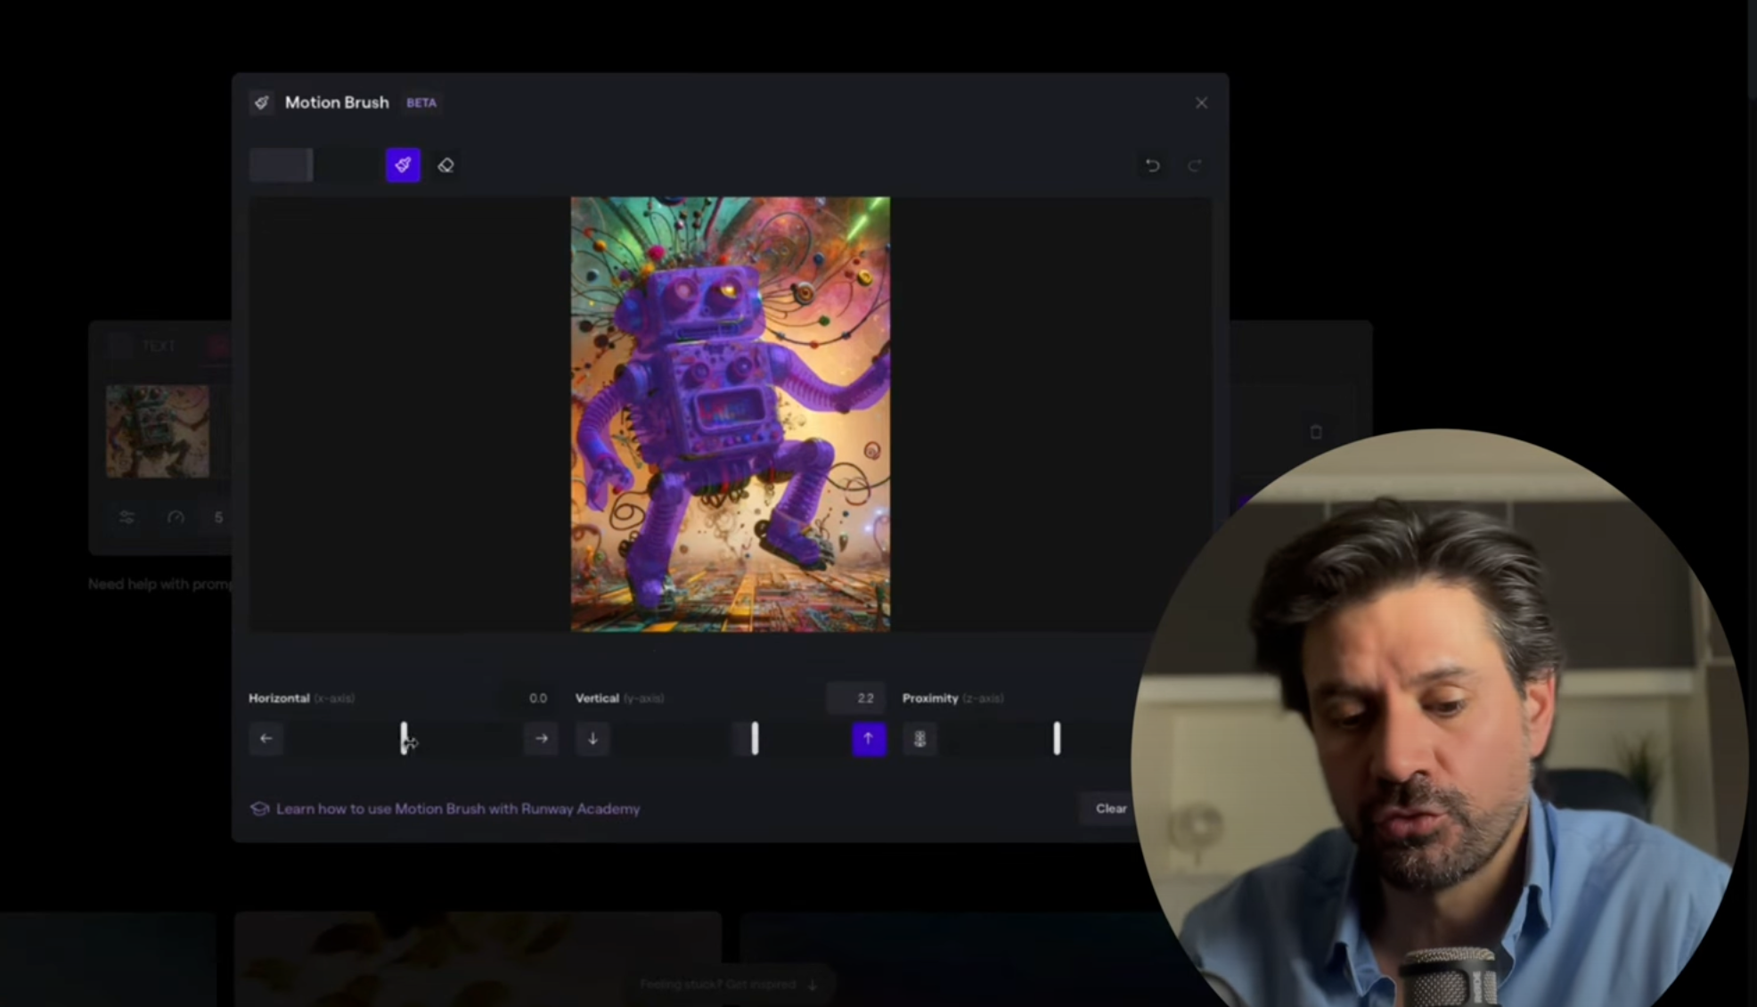
Task: Select robot thumbnail in background panel
Action: (x=158, y=431)
